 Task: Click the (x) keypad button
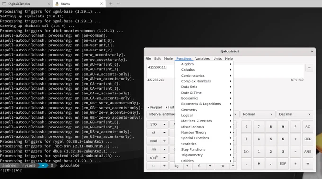(x=246, y=152)
